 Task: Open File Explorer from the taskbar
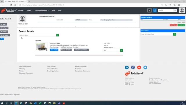pos(54,103)
